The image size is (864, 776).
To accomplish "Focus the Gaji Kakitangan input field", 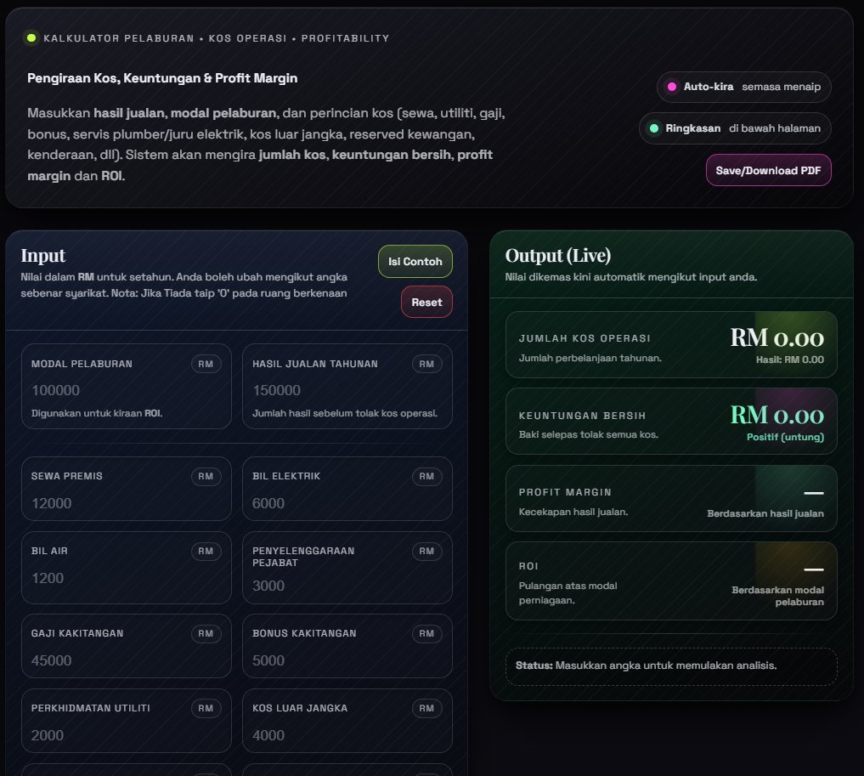I will 127,660.
